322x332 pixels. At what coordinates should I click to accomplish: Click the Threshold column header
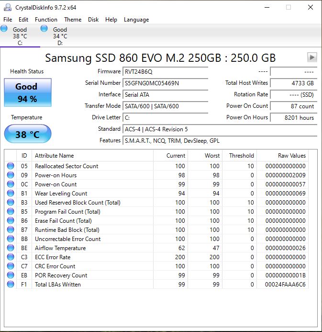coord(240,156)
